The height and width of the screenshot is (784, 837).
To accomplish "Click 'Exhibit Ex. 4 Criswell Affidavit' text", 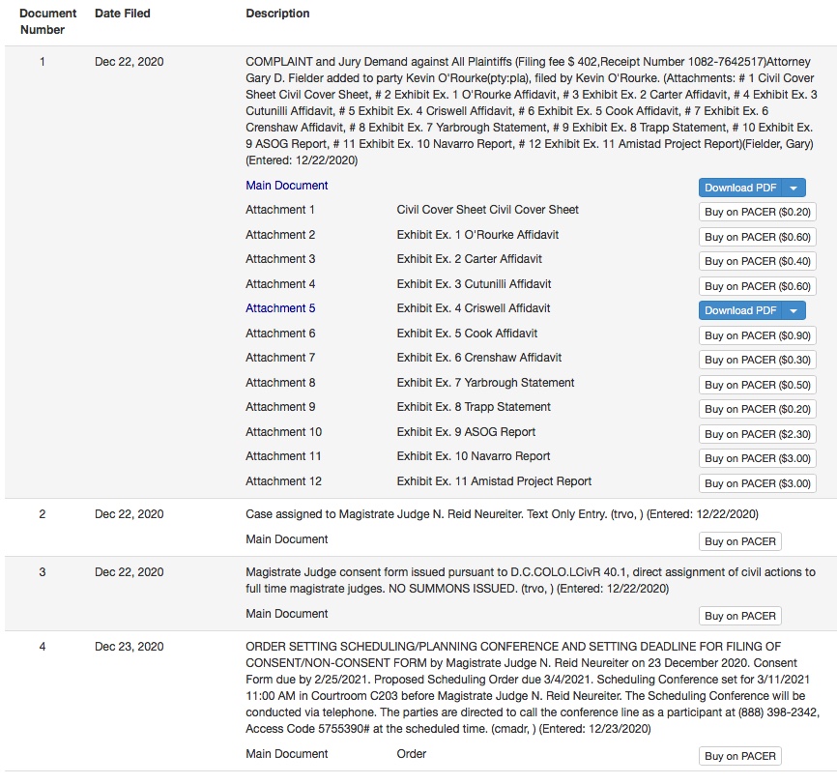I will tap(474, 308).
